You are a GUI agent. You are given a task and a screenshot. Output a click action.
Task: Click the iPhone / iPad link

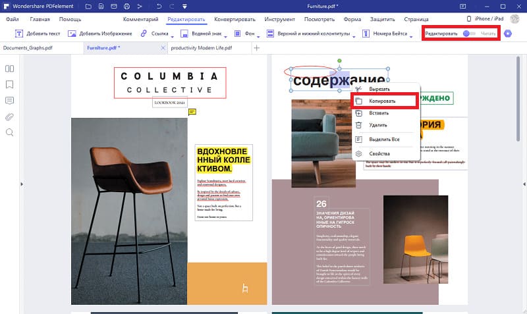pos(485,19)
